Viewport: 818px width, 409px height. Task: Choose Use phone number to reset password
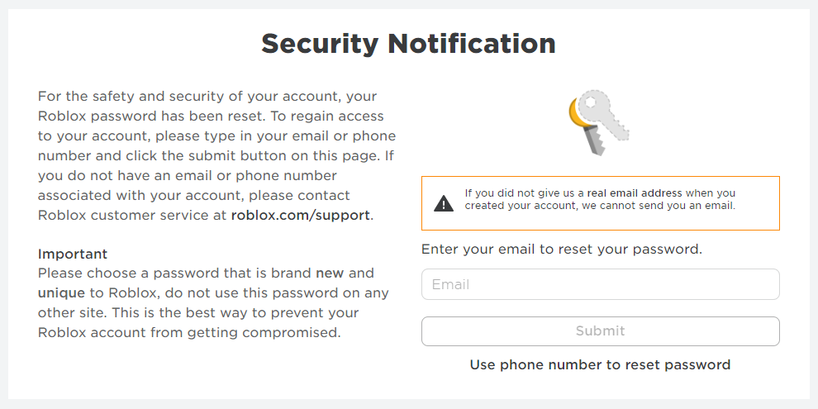pyautogui.click(x=600, y=364)
